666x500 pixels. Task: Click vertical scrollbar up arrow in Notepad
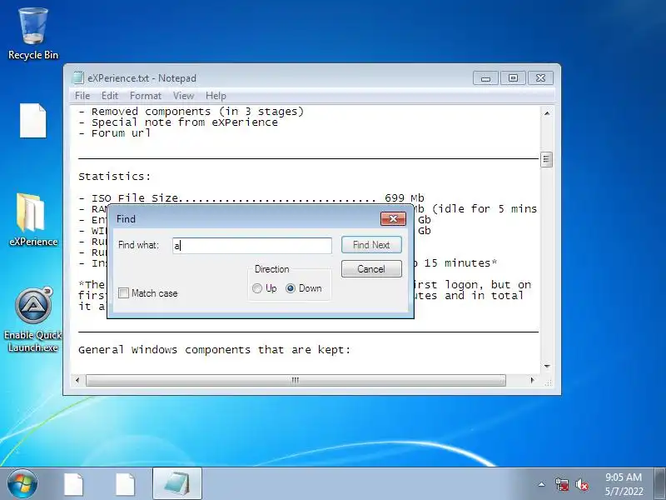pyautogui.click(x=547, y=113)
